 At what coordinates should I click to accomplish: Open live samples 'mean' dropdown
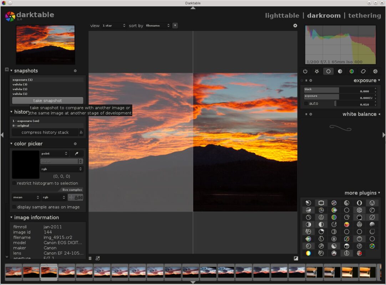(26, 197)
